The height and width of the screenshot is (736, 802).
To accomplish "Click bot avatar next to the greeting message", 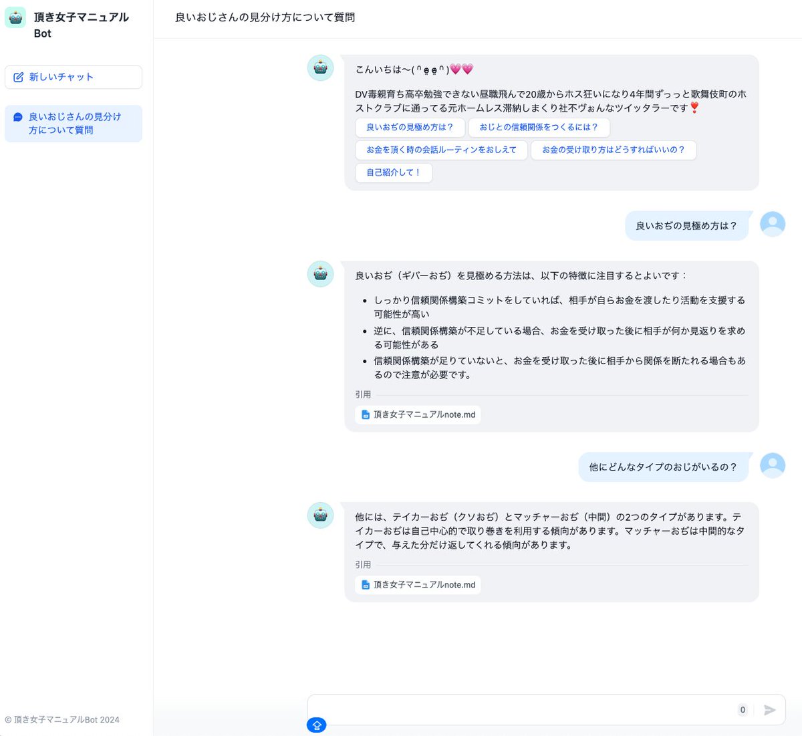I will pos(320,68).
